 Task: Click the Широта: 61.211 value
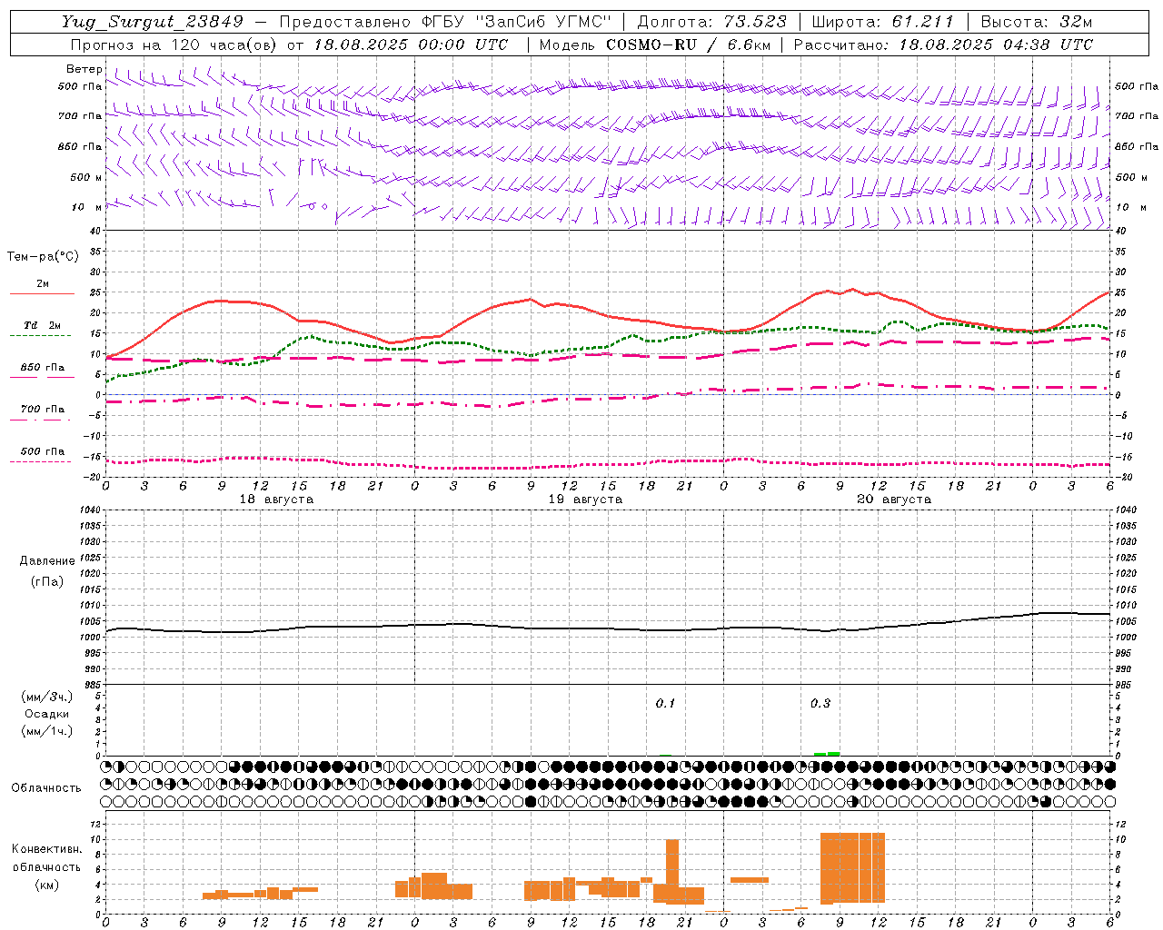882,22
